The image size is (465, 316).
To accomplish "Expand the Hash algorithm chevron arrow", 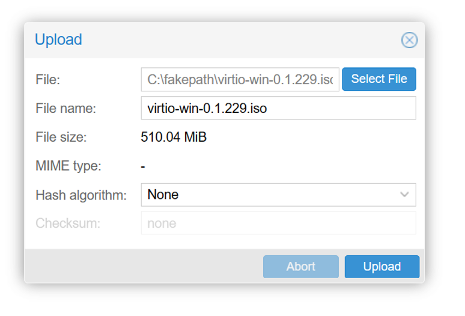I will [404, 195].
